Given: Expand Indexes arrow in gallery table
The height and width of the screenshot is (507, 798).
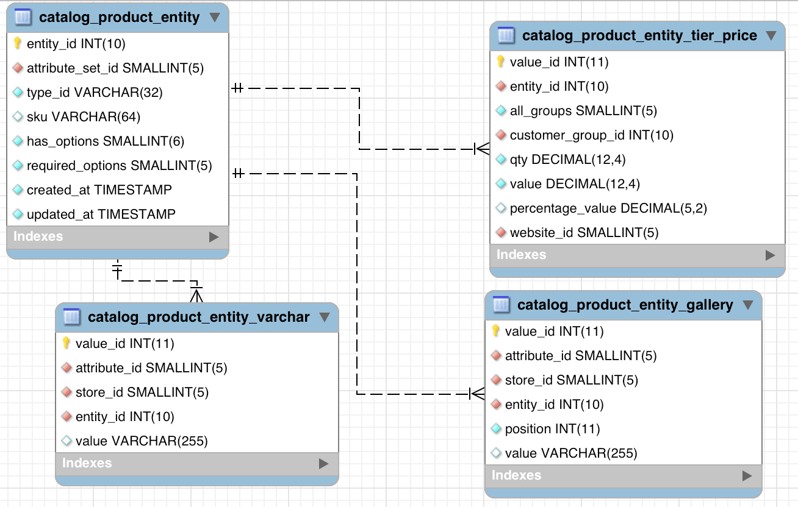Looking at the screenshot, I should point(747,476).
